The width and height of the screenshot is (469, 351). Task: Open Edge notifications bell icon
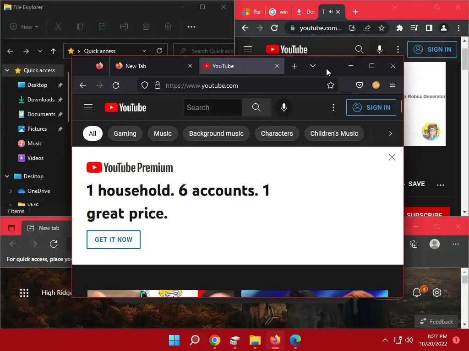[x=417, y=292]
